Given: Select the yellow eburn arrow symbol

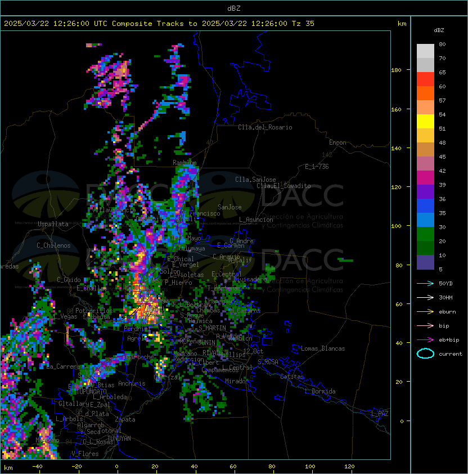Looking at the screenshot, I should pyautogui.click(x=425, y=312).
